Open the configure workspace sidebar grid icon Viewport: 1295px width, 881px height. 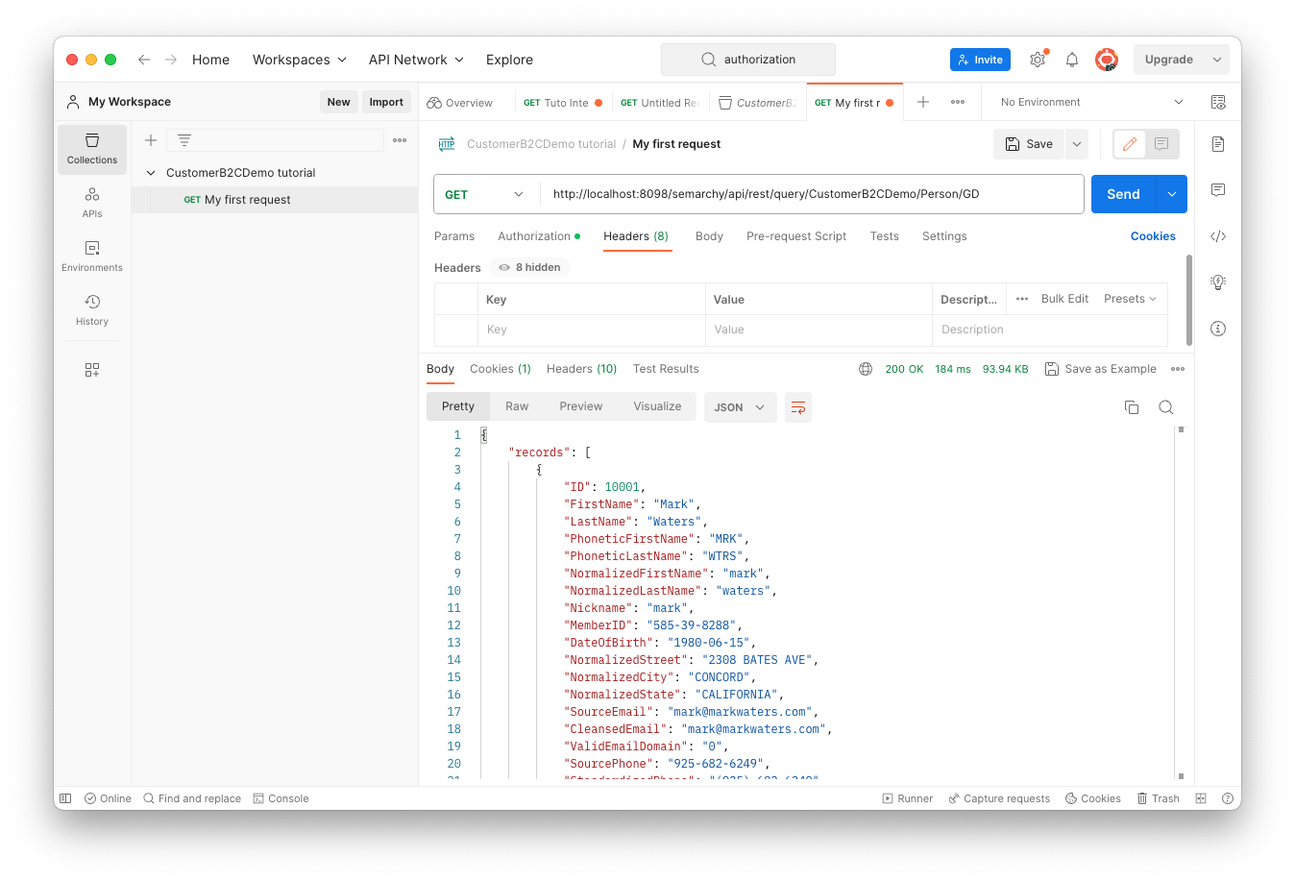click(92, 370)
